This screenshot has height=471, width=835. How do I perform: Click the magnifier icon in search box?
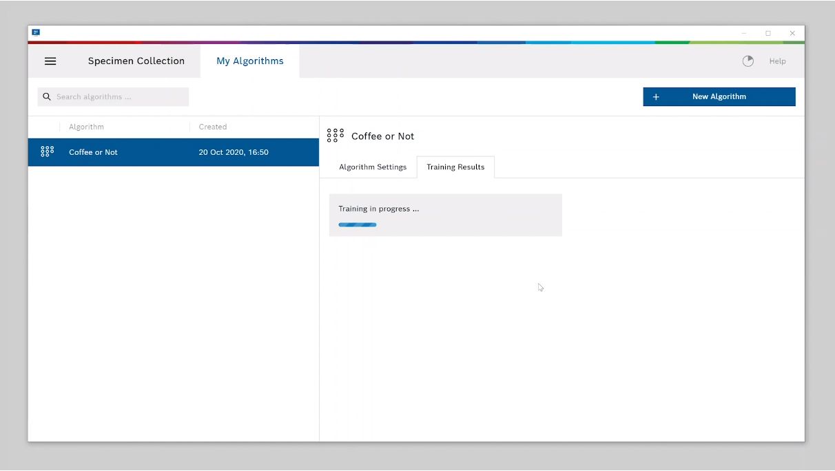pos(47,97)
